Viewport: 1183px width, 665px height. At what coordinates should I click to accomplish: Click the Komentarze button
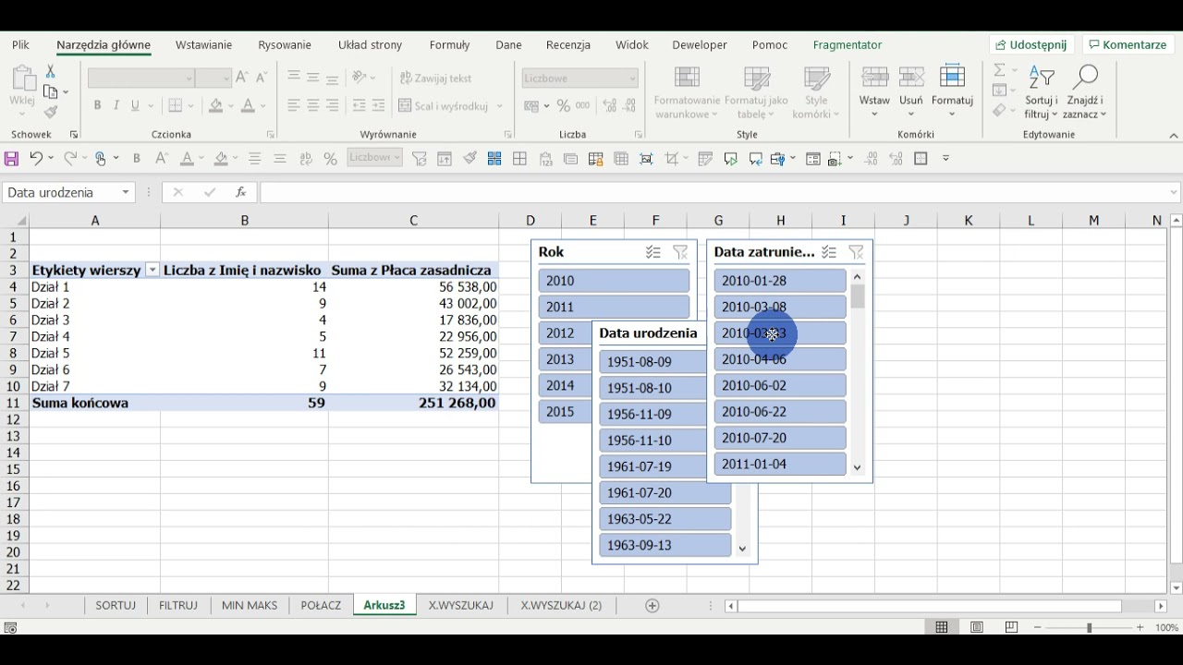1128,44
